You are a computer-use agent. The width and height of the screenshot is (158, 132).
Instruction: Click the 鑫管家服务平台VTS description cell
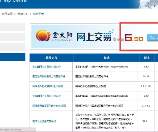(x=99, y=106)
